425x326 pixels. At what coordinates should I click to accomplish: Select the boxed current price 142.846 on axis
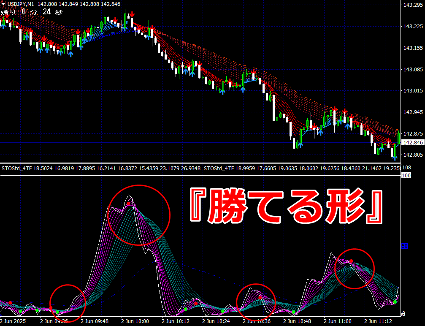click(413, 143)
